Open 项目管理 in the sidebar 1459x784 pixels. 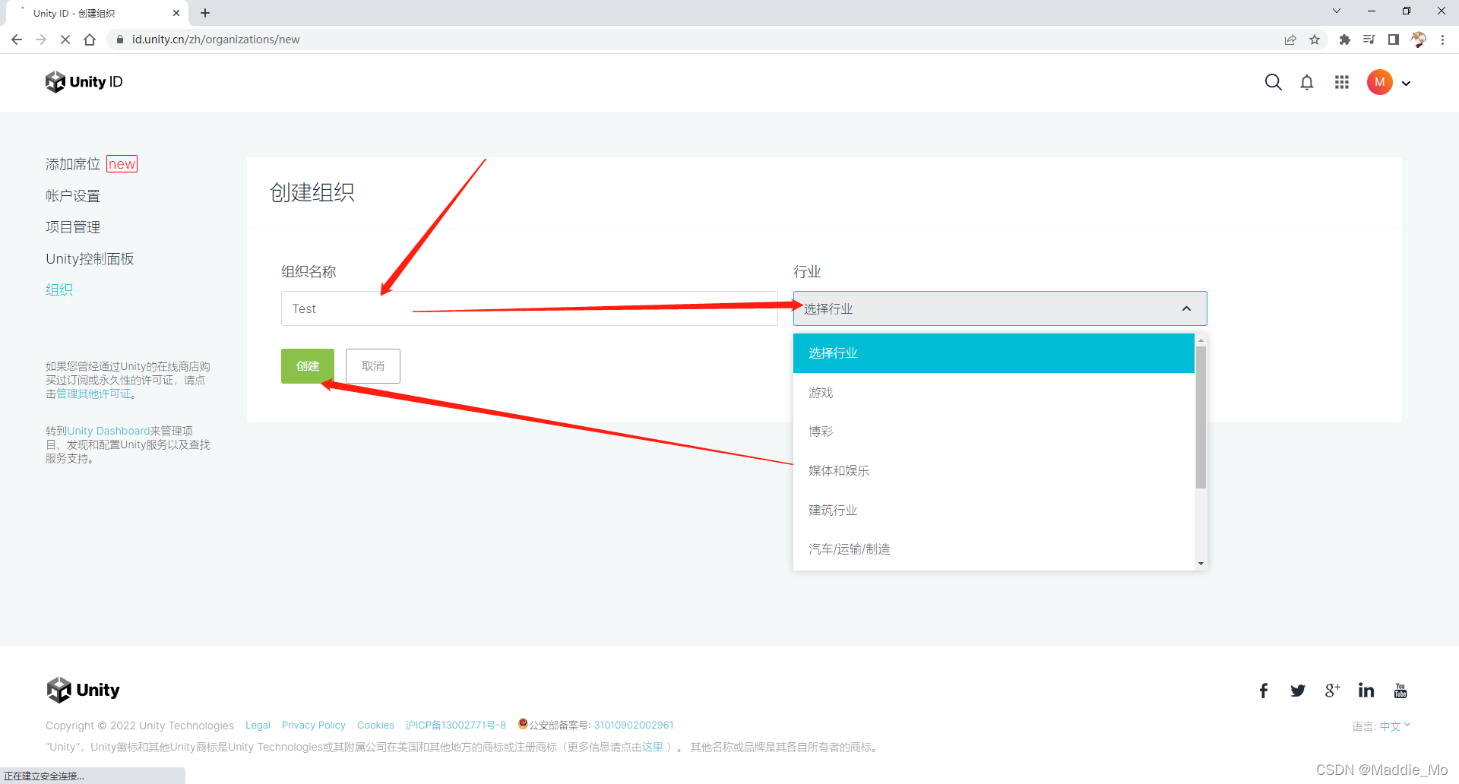(73, 227)
